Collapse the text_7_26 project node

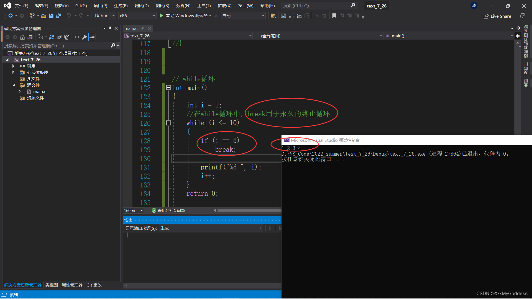tap(7, 60)
